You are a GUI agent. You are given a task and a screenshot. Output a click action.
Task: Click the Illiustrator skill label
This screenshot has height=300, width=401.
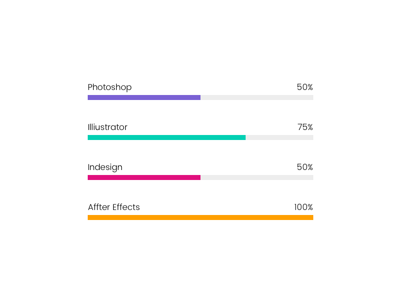coord(107,127)
